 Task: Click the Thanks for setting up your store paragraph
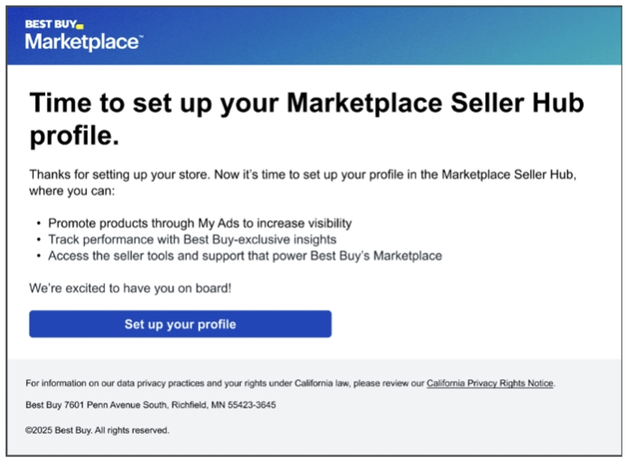(303, 182)
